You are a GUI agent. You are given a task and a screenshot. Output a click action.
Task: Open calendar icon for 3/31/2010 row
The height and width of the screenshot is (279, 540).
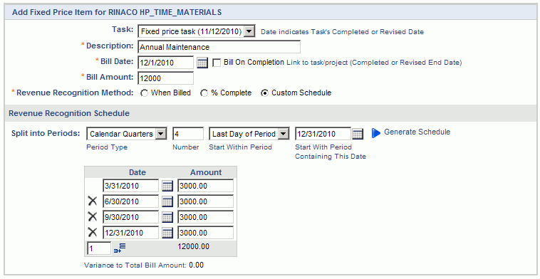pyautogui.click(x=167, y=186)
